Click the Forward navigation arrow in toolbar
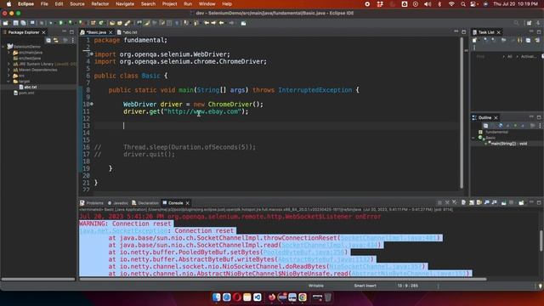The image size is (544, 306). [232, 23]
